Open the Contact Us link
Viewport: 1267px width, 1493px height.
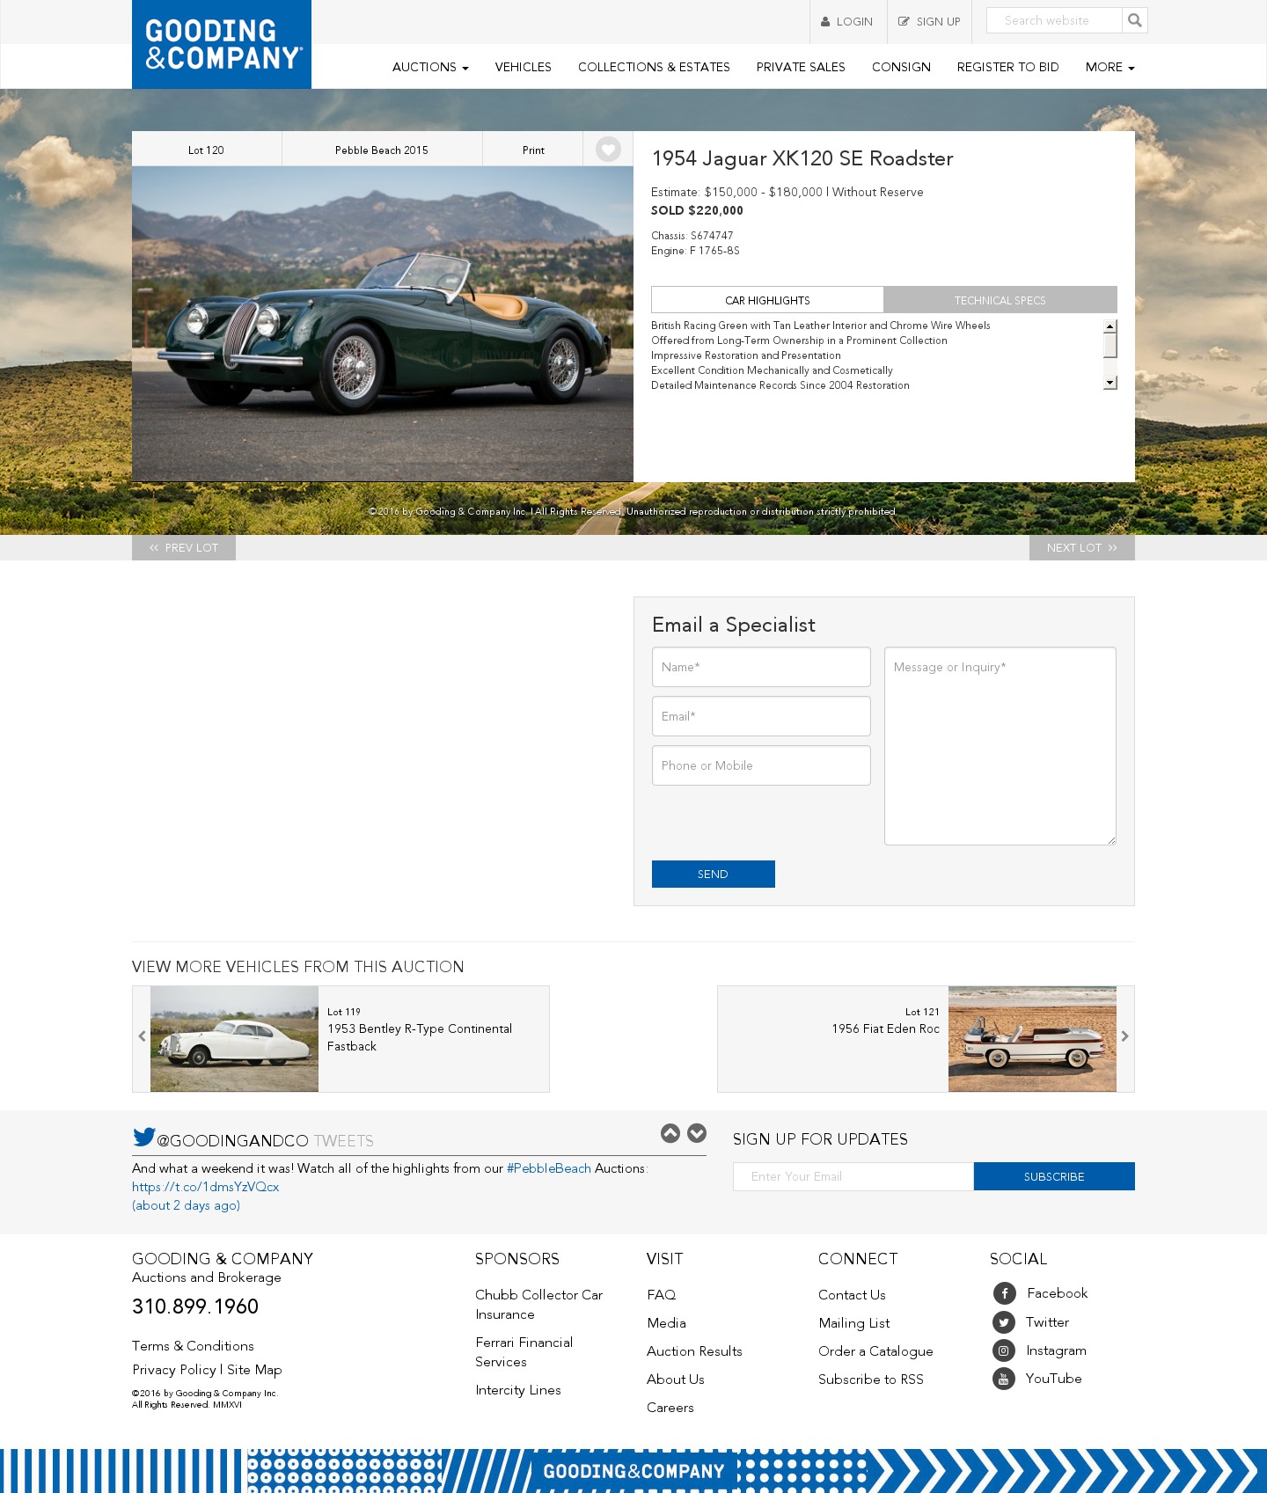(x=852, y=1295)
